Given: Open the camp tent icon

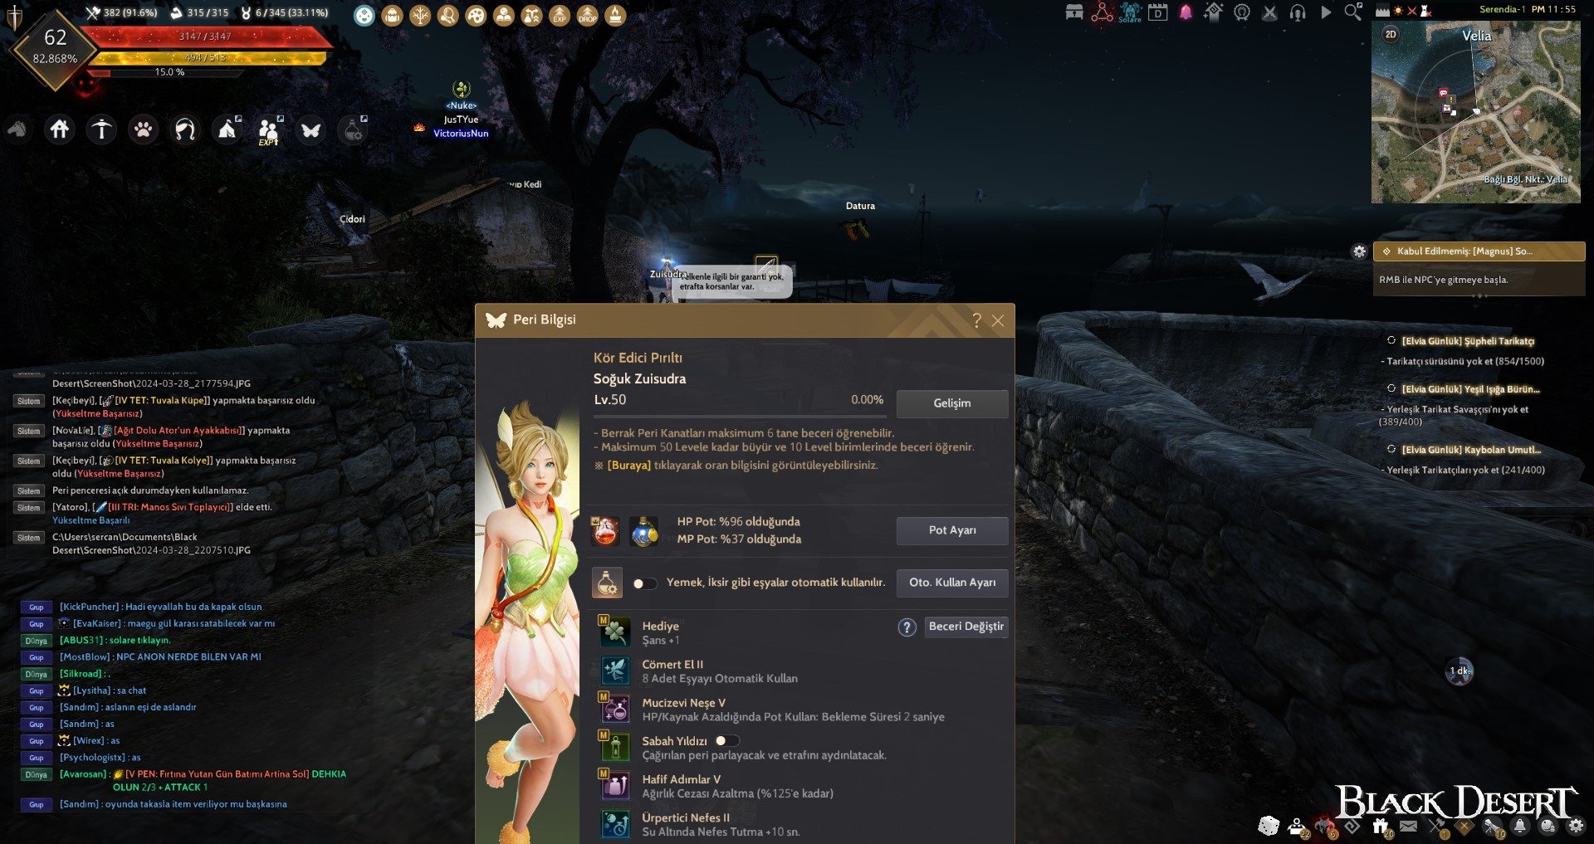Looking at the screenshot, I should (227, 129).
